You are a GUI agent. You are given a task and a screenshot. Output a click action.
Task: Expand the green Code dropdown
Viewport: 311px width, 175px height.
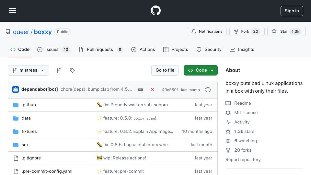click(201, 70)
